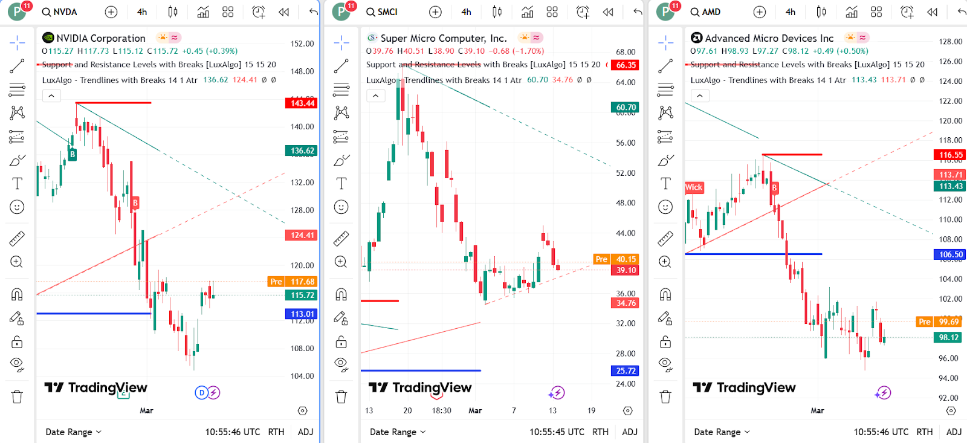The image size is (967, 443).
Task: Open emoji icons tool in NVDA panel
Action: point(17,207)
